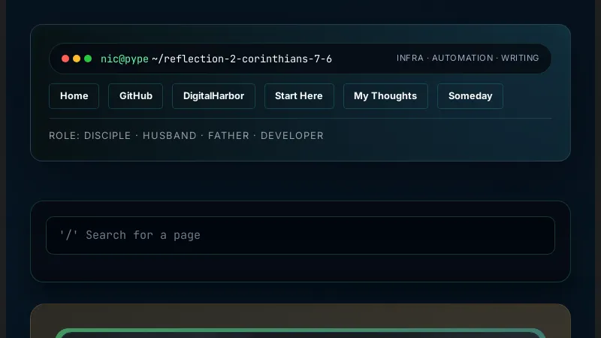Click the DEVELOPER role label
The width and height of the screenshot is (601, 338).
(x=291, y=136)
